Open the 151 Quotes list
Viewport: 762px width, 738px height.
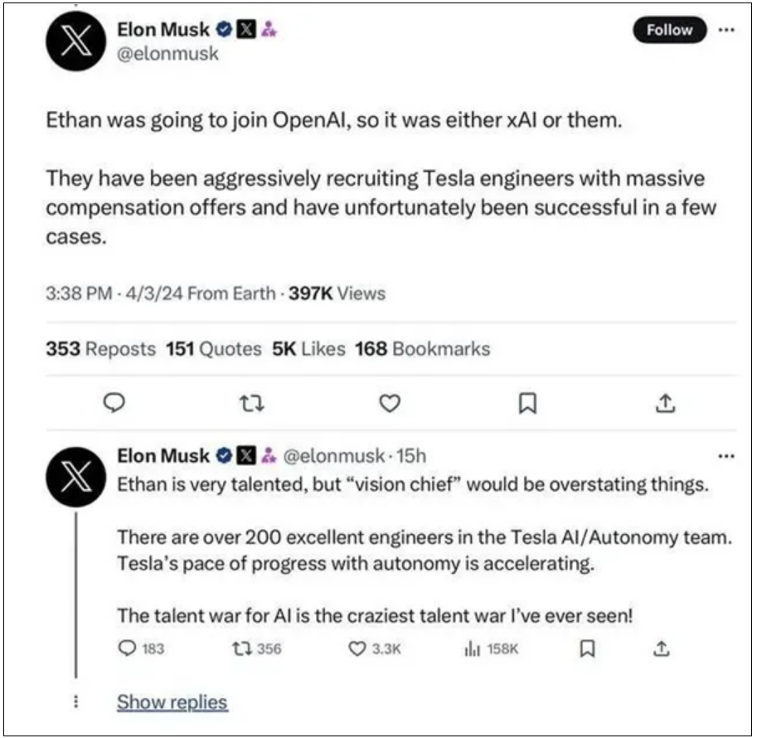click(x=214, y=349)
